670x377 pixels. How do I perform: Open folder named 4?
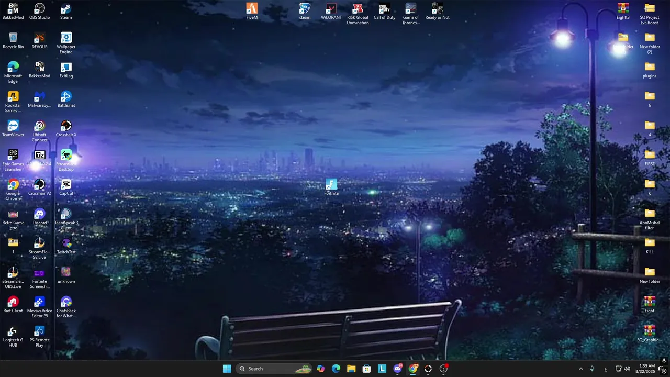pyautogui.click(x=650, y=129)
